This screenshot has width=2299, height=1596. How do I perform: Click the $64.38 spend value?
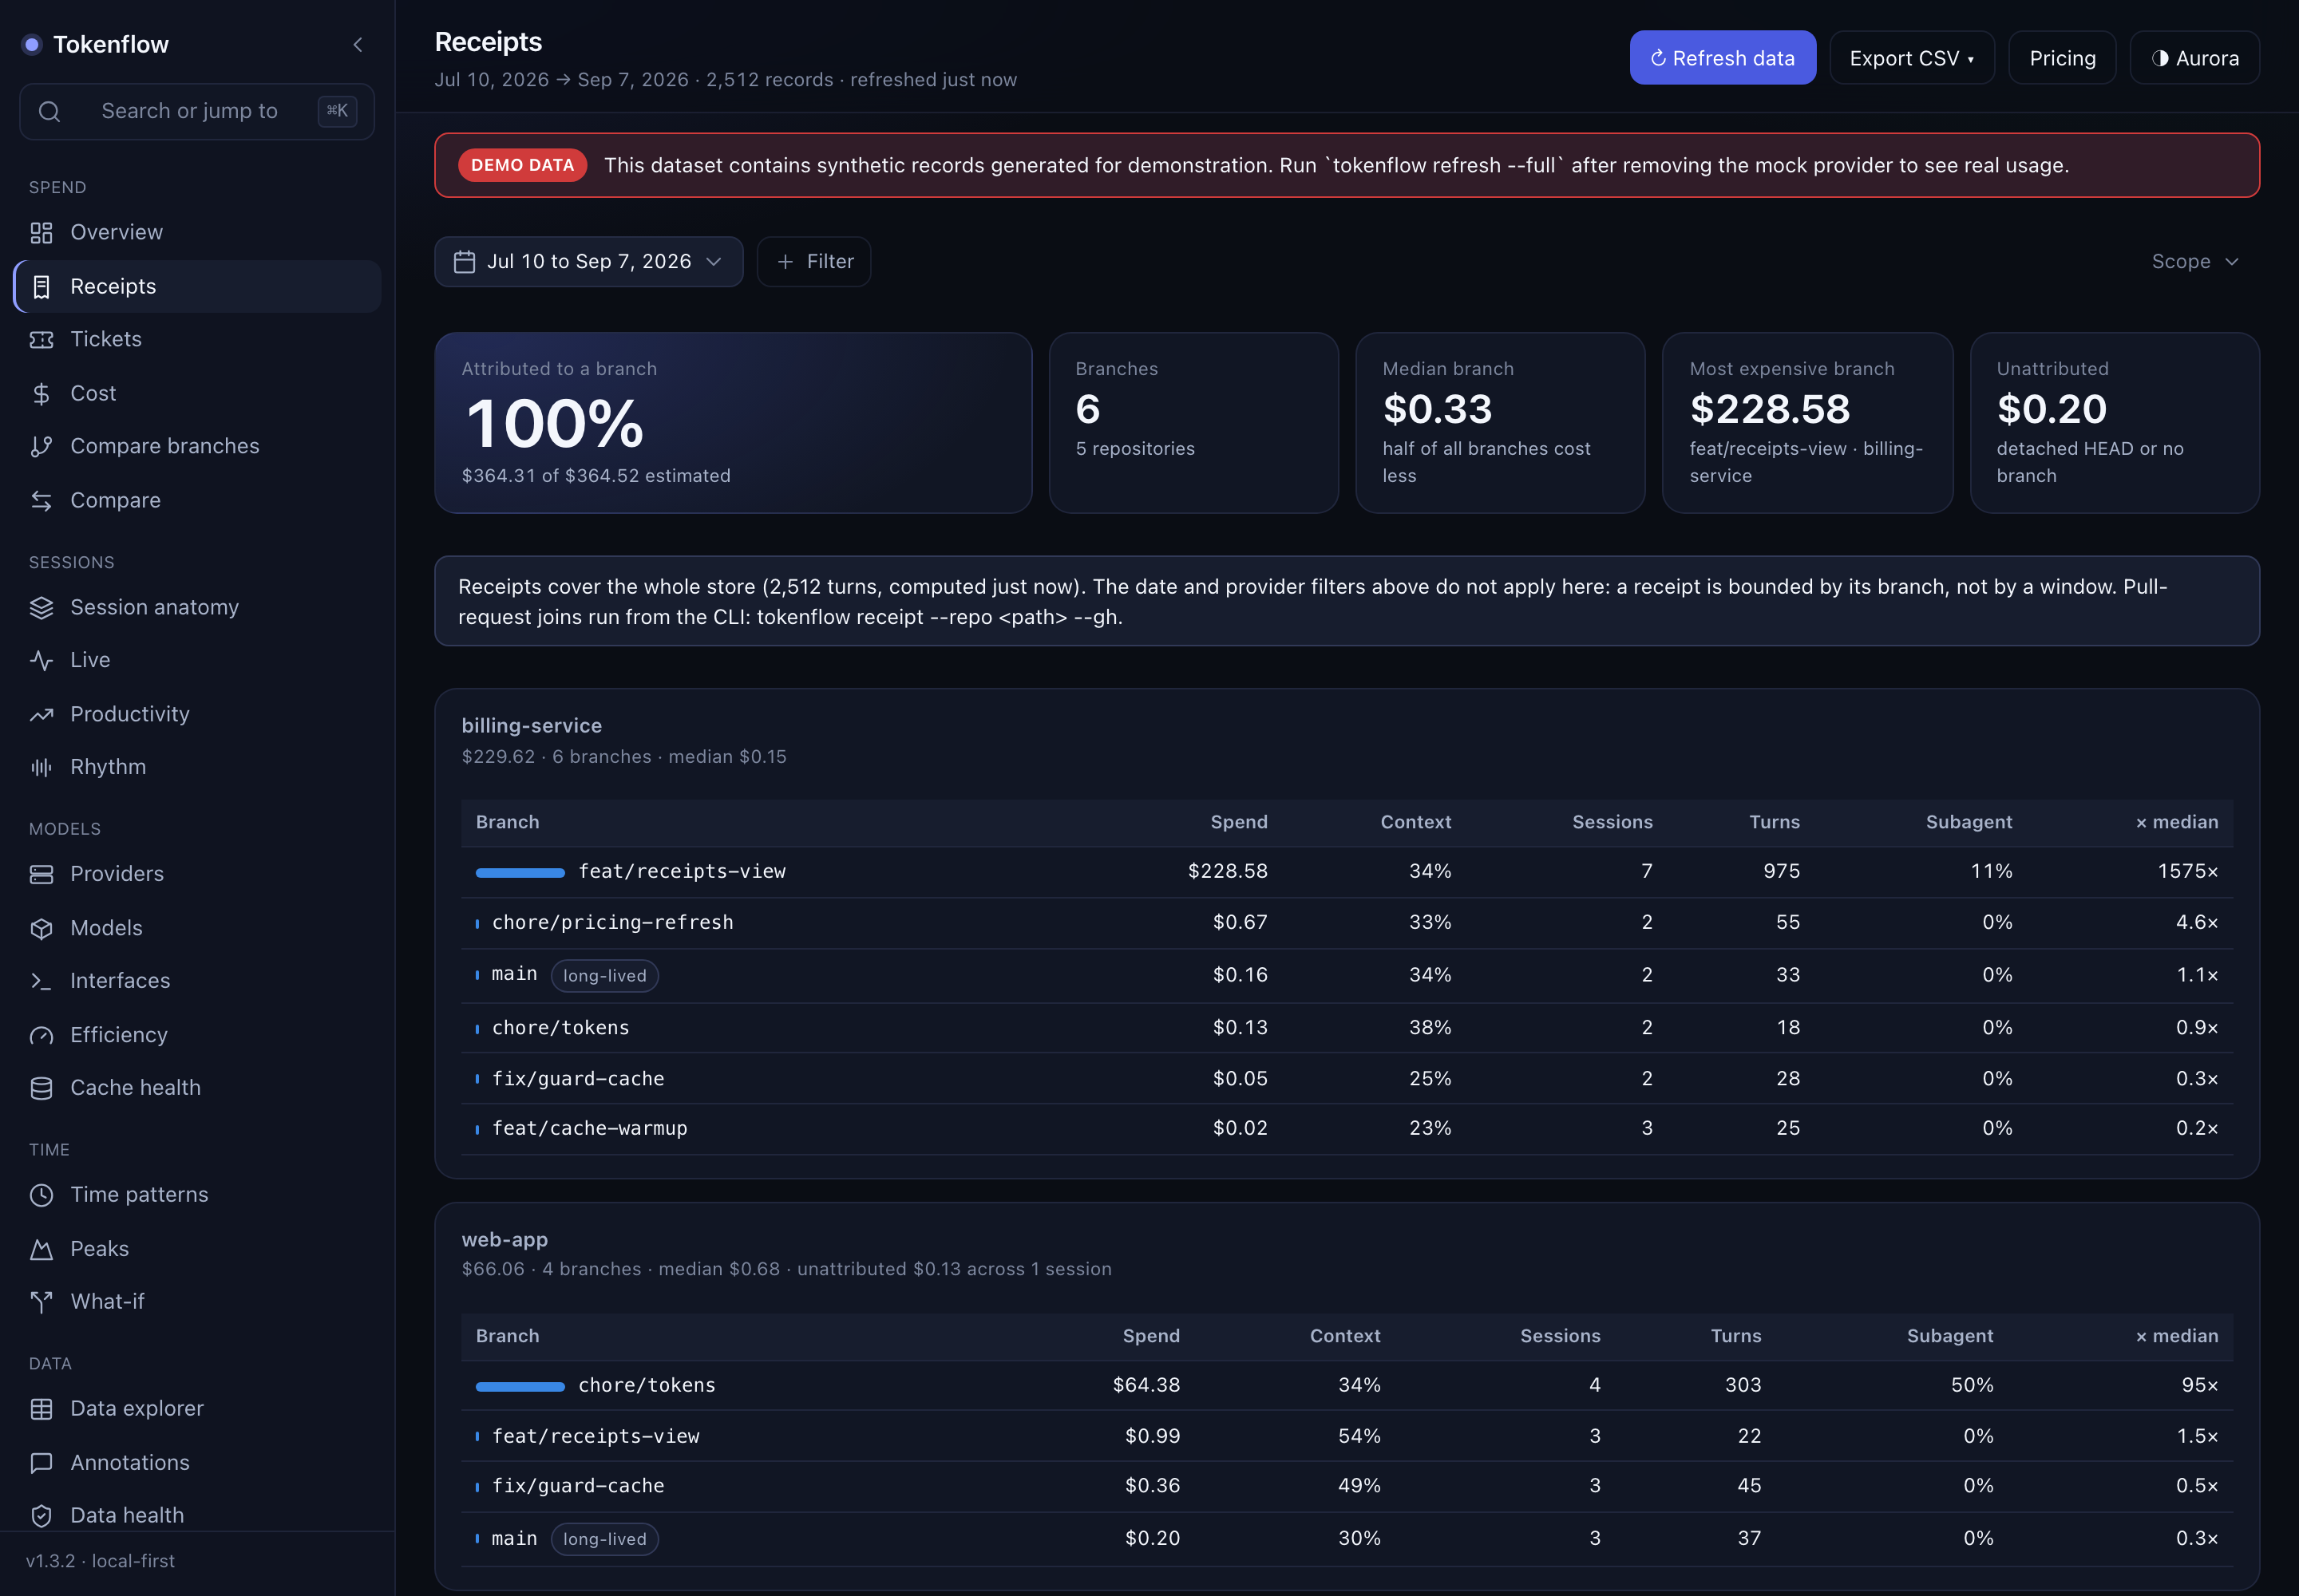pos(1146,1386)
